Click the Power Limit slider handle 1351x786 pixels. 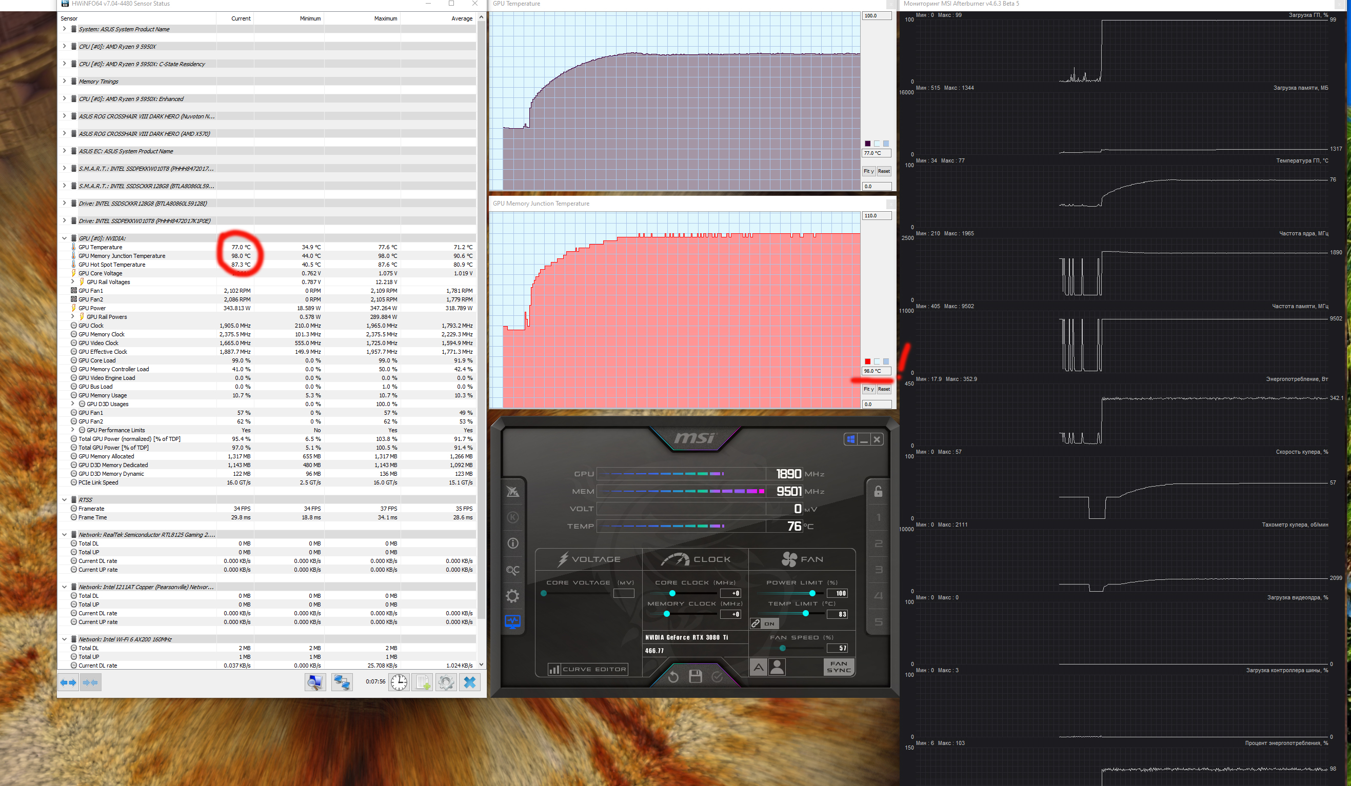pos(812,593)
